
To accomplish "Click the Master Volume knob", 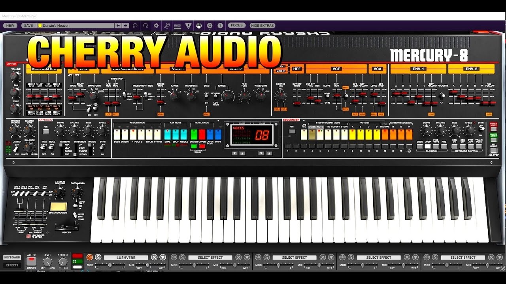I will [16, 131].
